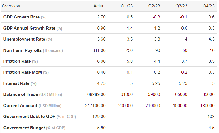
Task: Select the GDP Growth Rate Q4/23 value 0.6
Action: pos(211,17)
